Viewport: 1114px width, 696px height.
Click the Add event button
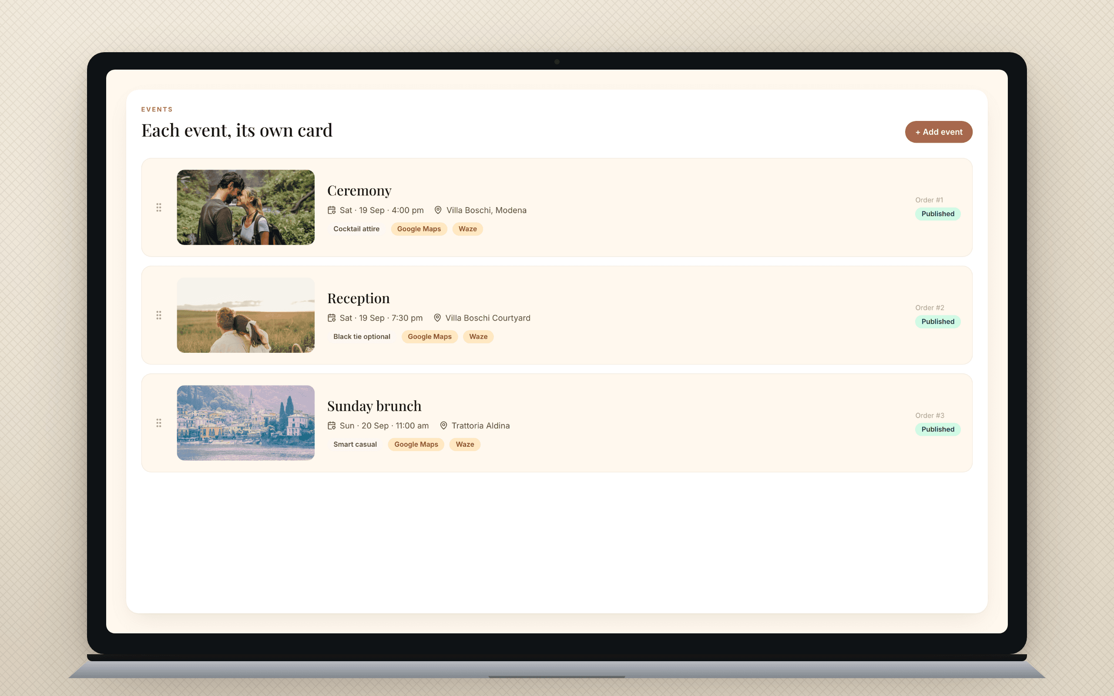pos(939,132)
